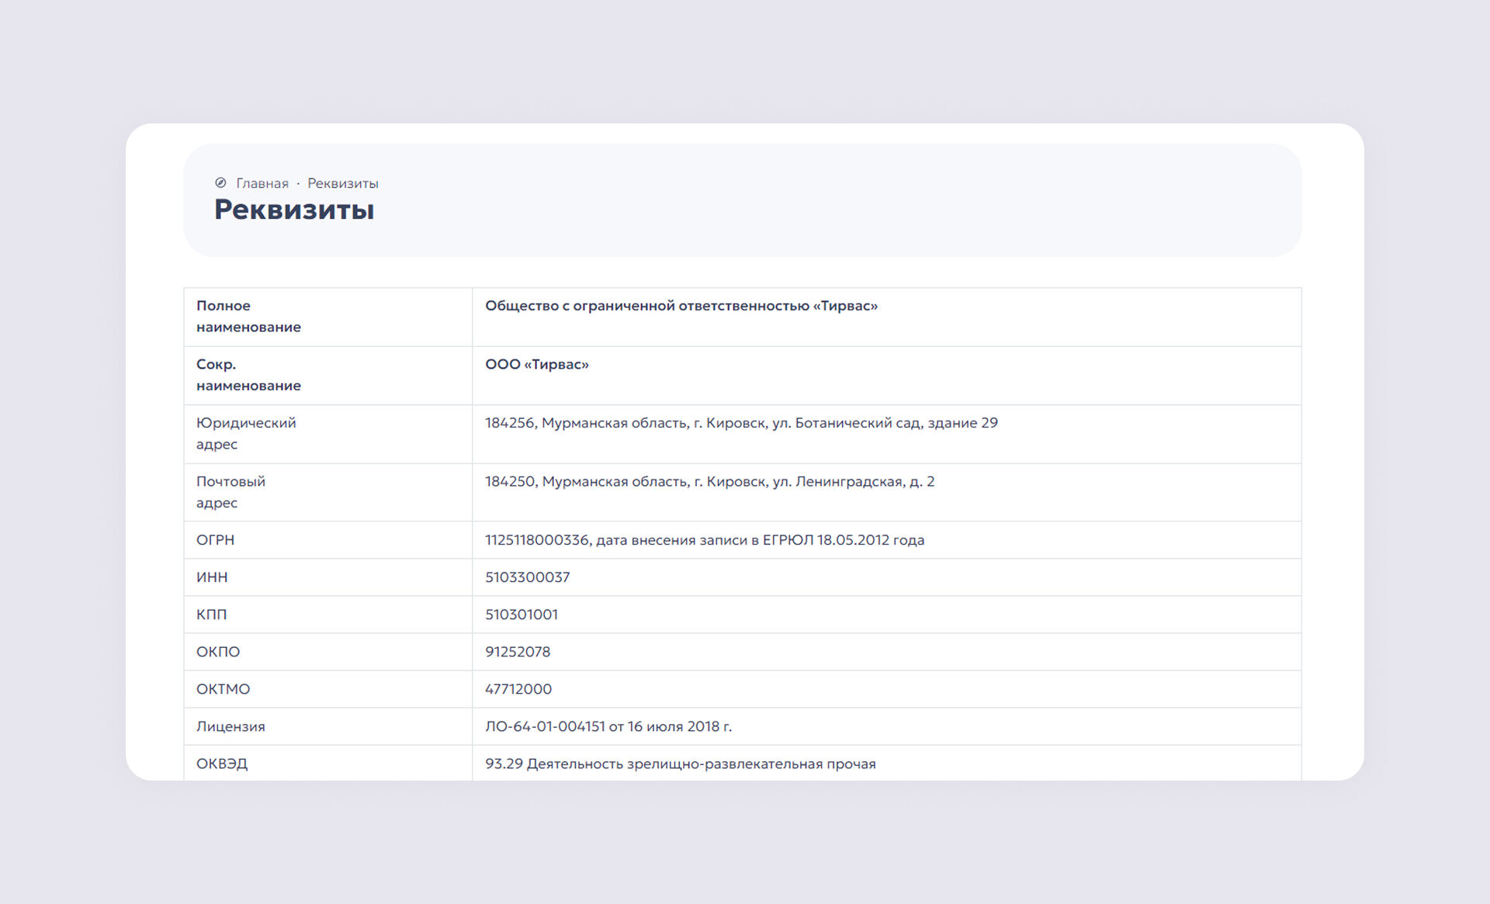Click the ОКВЭД 93.29 activity description
Image resolution: width=1490 pixels, height=904 pixels.
680,764
